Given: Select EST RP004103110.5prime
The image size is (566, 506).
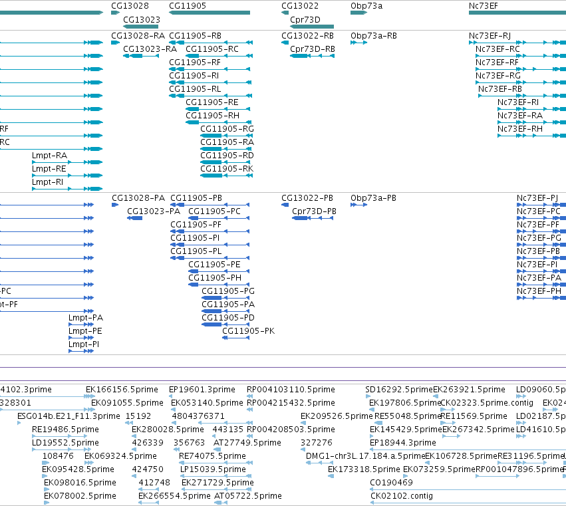Looking at the screenshot, I should [291, 390].
